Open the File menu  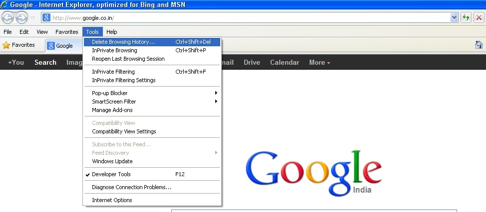pos(8,32)
